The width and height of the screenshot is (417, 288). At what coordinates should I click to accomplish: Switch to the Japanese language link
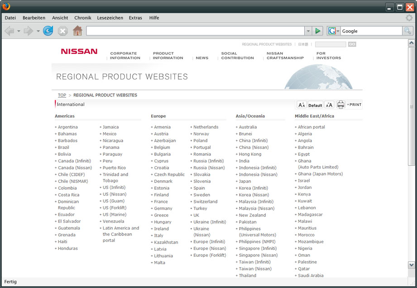303,44
